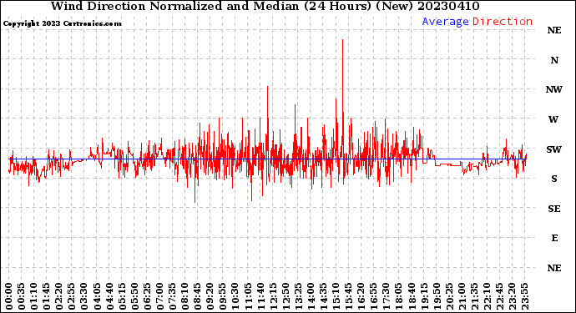Viewport: 576px width, 313px height.
Task: Click the 00:35 time axis label
Action: [22, 296]
